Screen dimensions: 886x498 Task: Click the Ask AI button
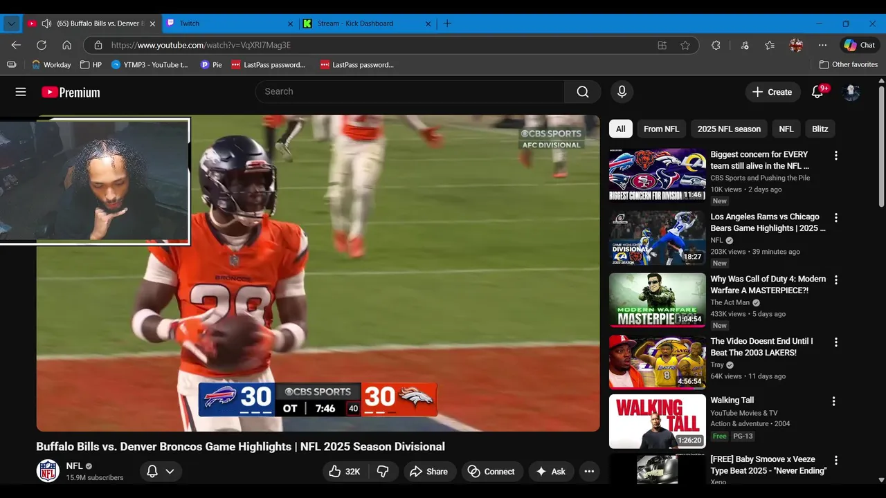click(551, 472)
